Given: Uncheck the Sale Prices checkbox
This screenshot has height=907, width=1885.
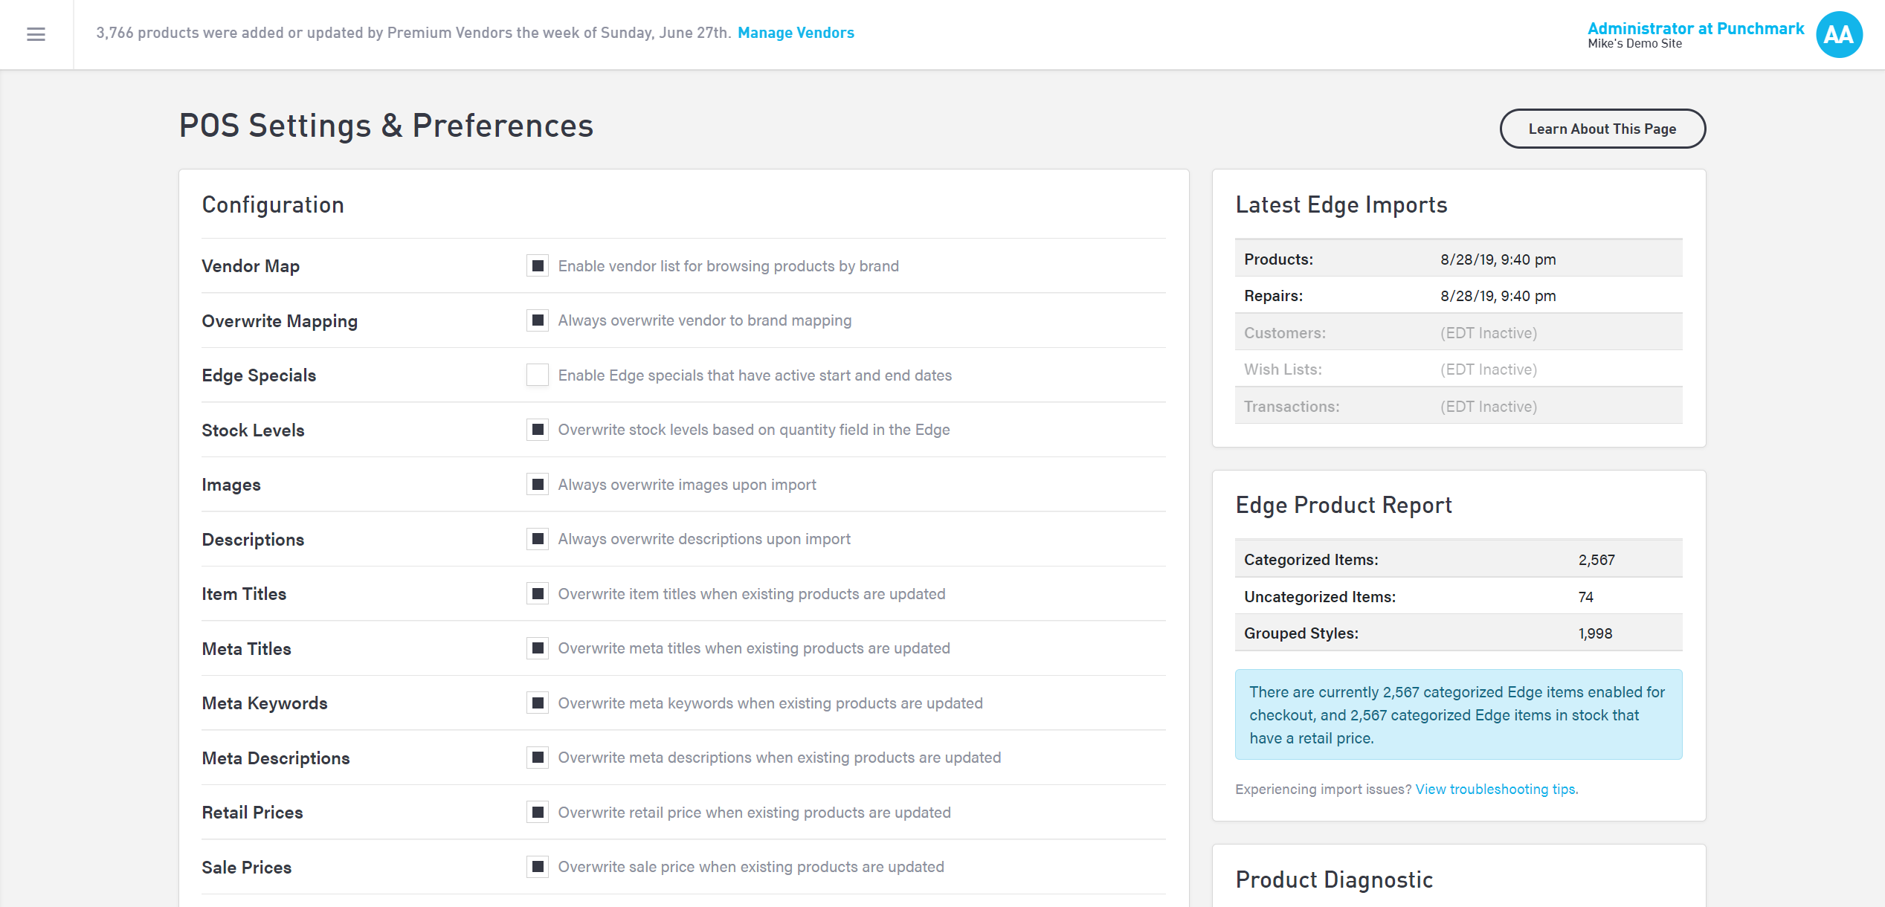Looking at the screenshot, I should point(538,867).
